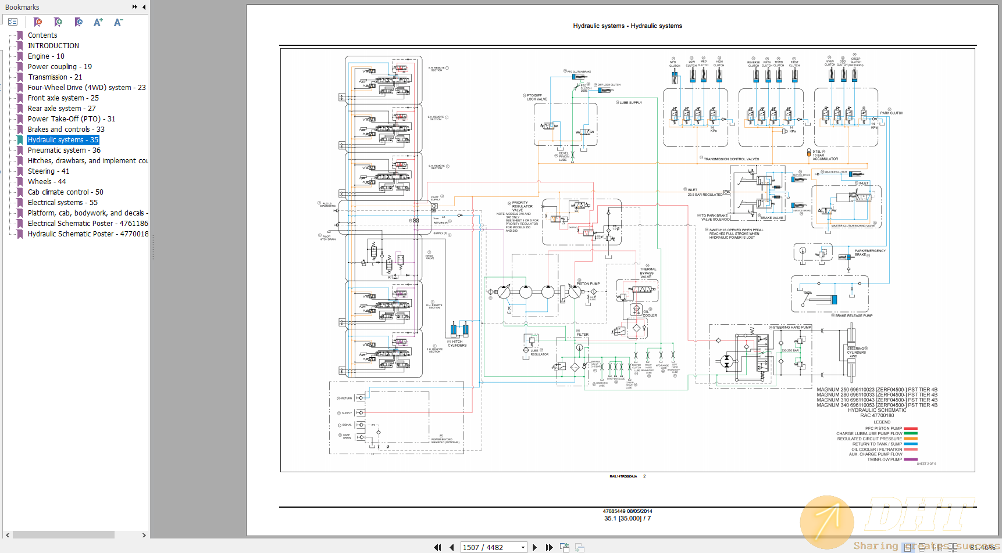1002x553 pixels.
Task: Create a new bookmark
Action: coord(58,22)
